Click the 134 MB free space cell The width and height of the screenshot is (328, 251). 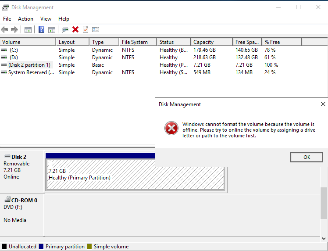tap(244, 72)
